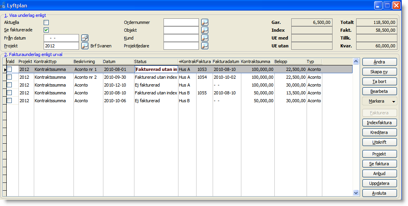The image size is (408, 206).
Task: Click the Utskrift button
Action: coord(379,142)
